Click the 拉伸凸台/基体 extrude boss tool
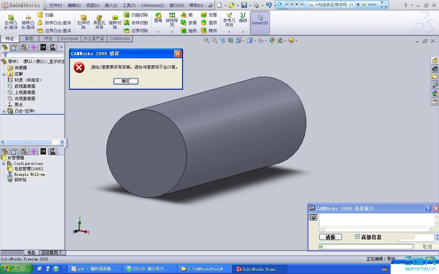This screenshot has width=439, height=274. pyautogui.click(x=11, y=22)
